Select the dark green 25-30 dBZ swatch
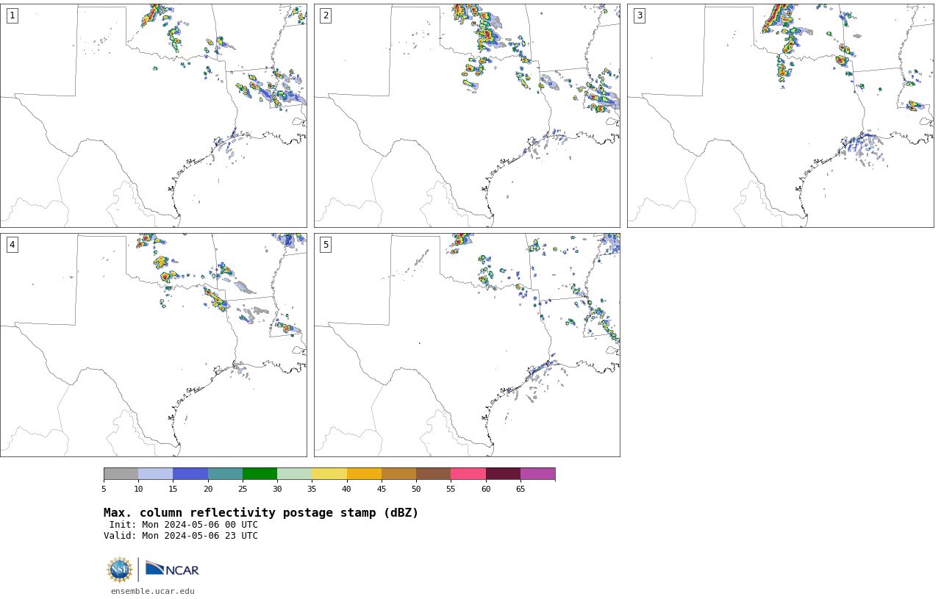This screenshot has width=941, height=599. coord(260,474)
